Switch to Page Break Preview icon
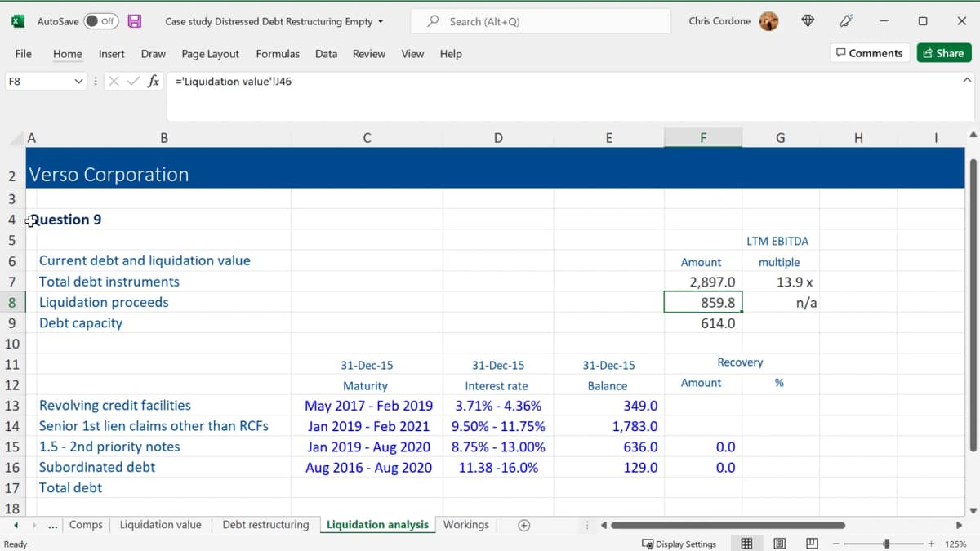Image resolution: width=980 pixels, height=551 pixels. click(812, 544)
